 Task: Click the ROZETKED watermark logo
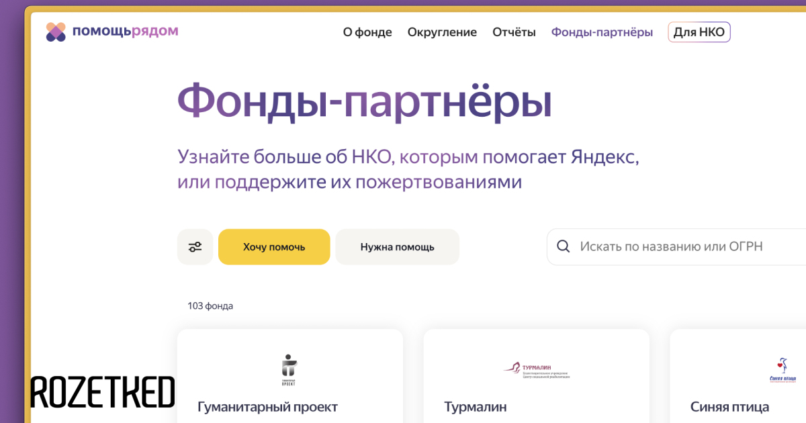(x=102, y=392)
